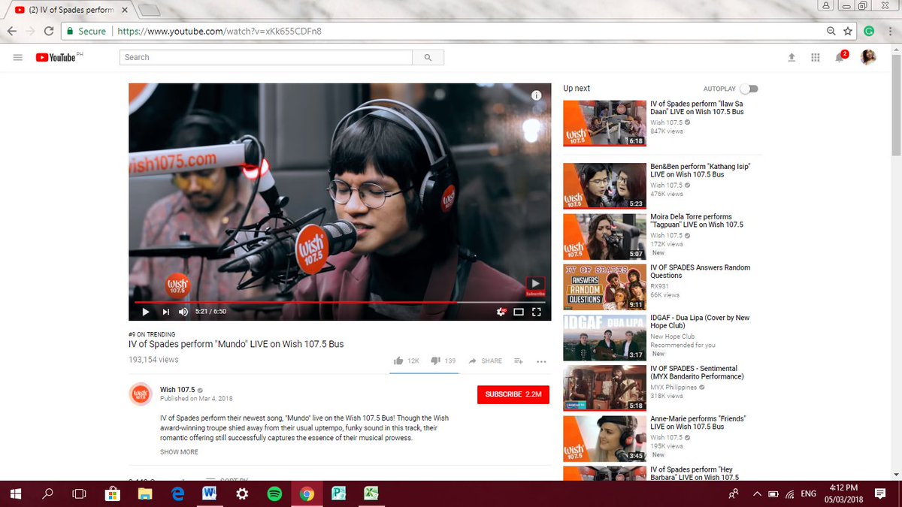Open Task View on the taskbar
Viewport: 902px width, 507px height.
80,493
